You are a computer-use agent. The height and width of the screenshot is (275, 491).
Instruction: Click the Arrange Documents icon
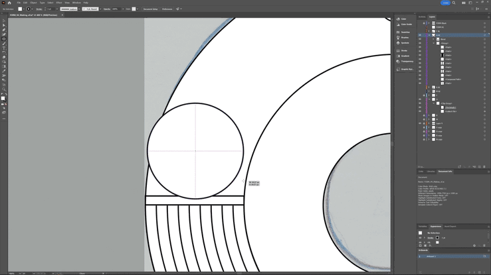click(464, 3)
